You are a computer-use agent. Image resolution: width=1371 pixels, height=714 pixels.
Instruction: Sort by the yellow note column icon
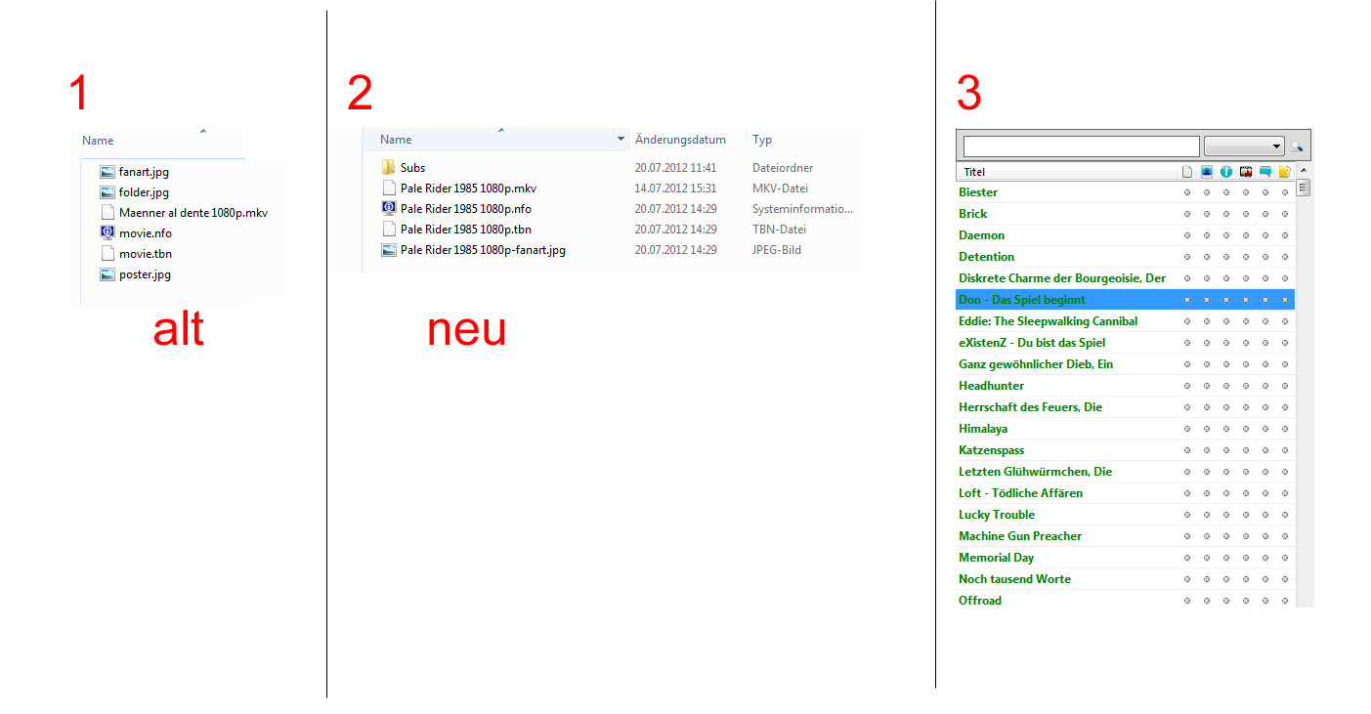(x=1284, y=172)
